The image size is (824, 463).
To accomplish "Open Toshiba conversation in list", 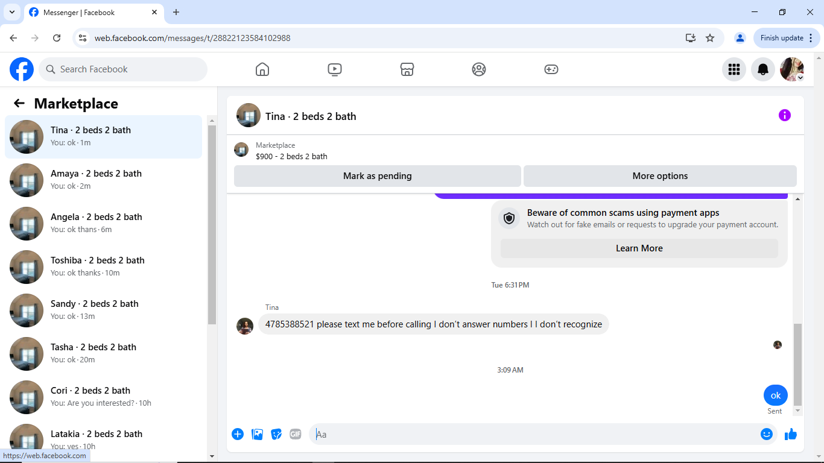I will tap(103, 267).
